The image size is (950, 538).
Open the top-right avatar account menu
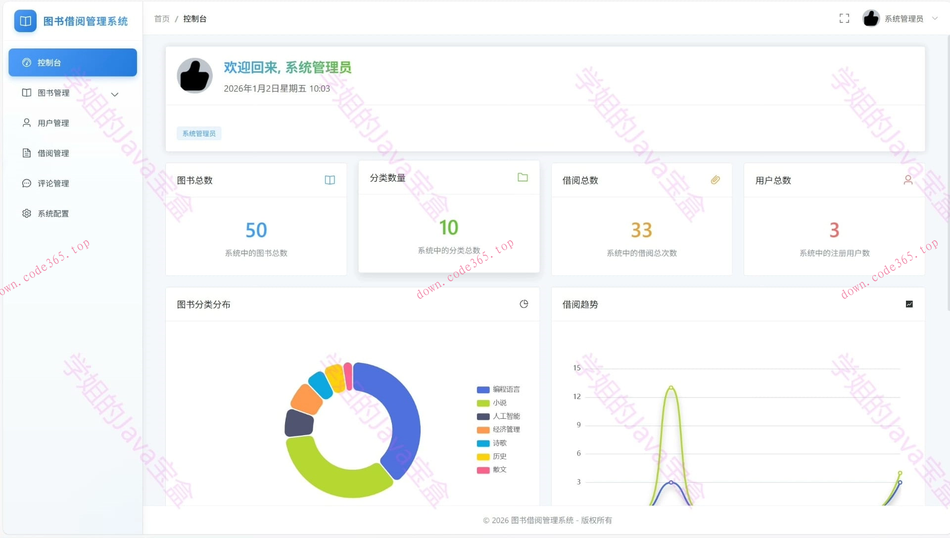[x=871, y=19]
